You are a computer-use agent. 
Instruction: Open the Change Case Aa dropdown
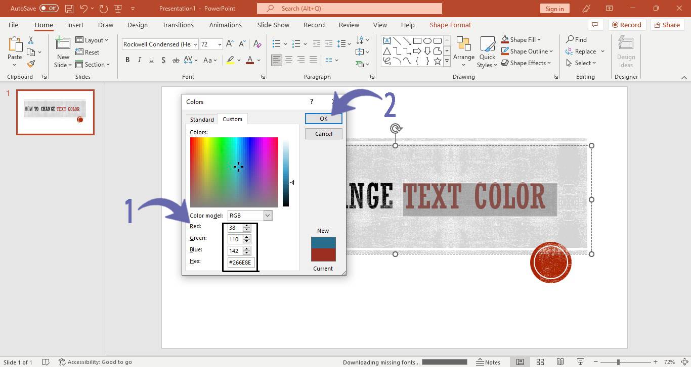coord(210,60)
